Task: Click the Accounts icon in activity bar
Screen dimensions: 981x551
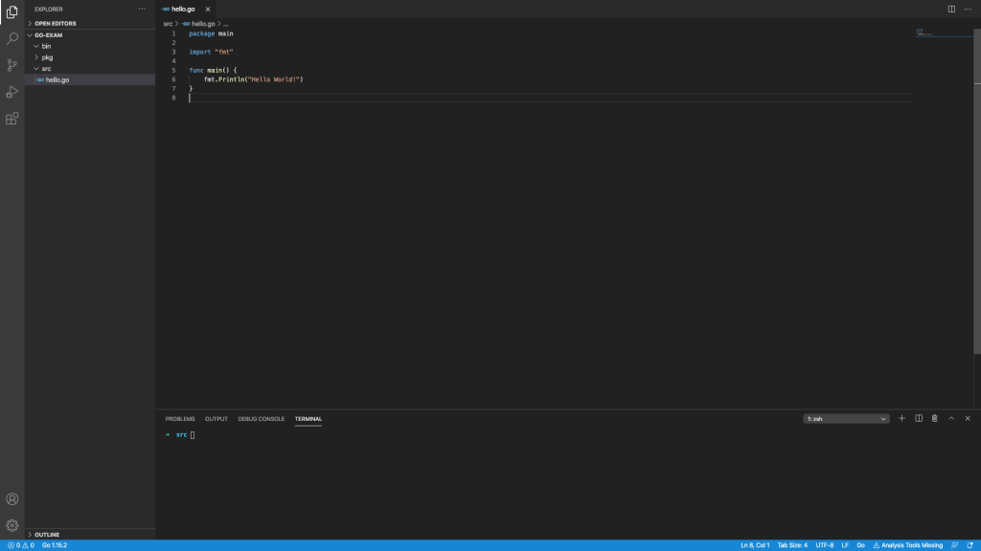Action: [12, 499]
